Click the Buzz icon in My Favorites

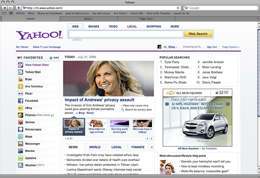point(21,79)
